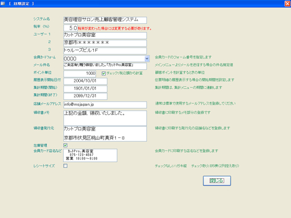Click the 店舗メールアドレス label

tap(47, 104)
